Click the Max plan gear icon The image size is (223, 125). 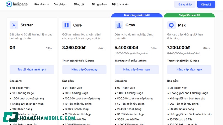tap(171, 25)
